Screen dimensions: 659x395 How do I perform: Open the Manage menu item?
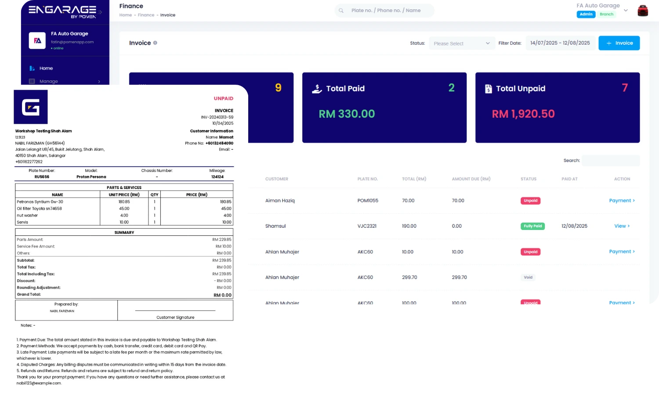click(x=48, y=81)
